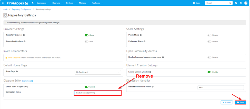Click the Public Share help icon
Screen dimensions: 250x109
tap(141, 35)
